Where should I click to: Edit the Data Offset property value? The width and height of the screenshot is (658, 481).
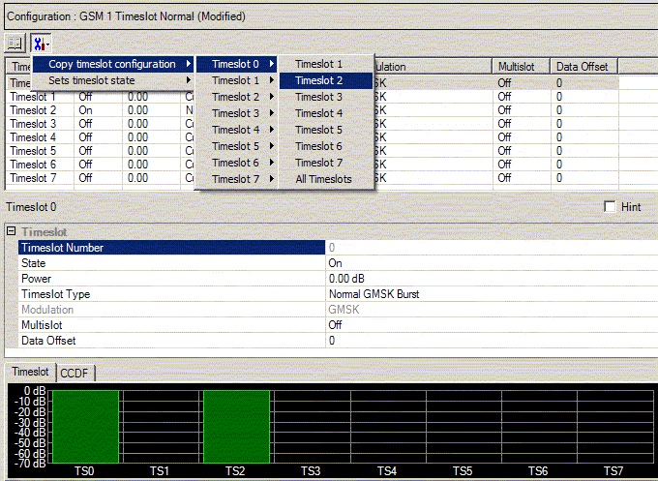(491, 341)
